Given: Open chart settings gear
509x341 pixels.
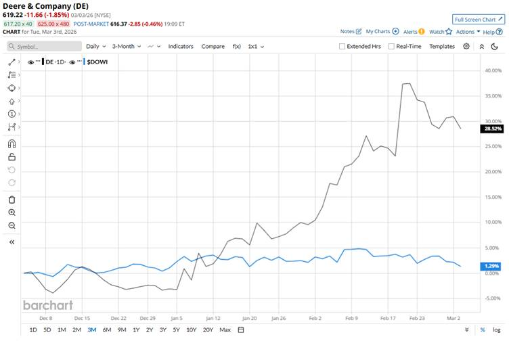Looking at the screenshot, I should (x=466, y=46).
